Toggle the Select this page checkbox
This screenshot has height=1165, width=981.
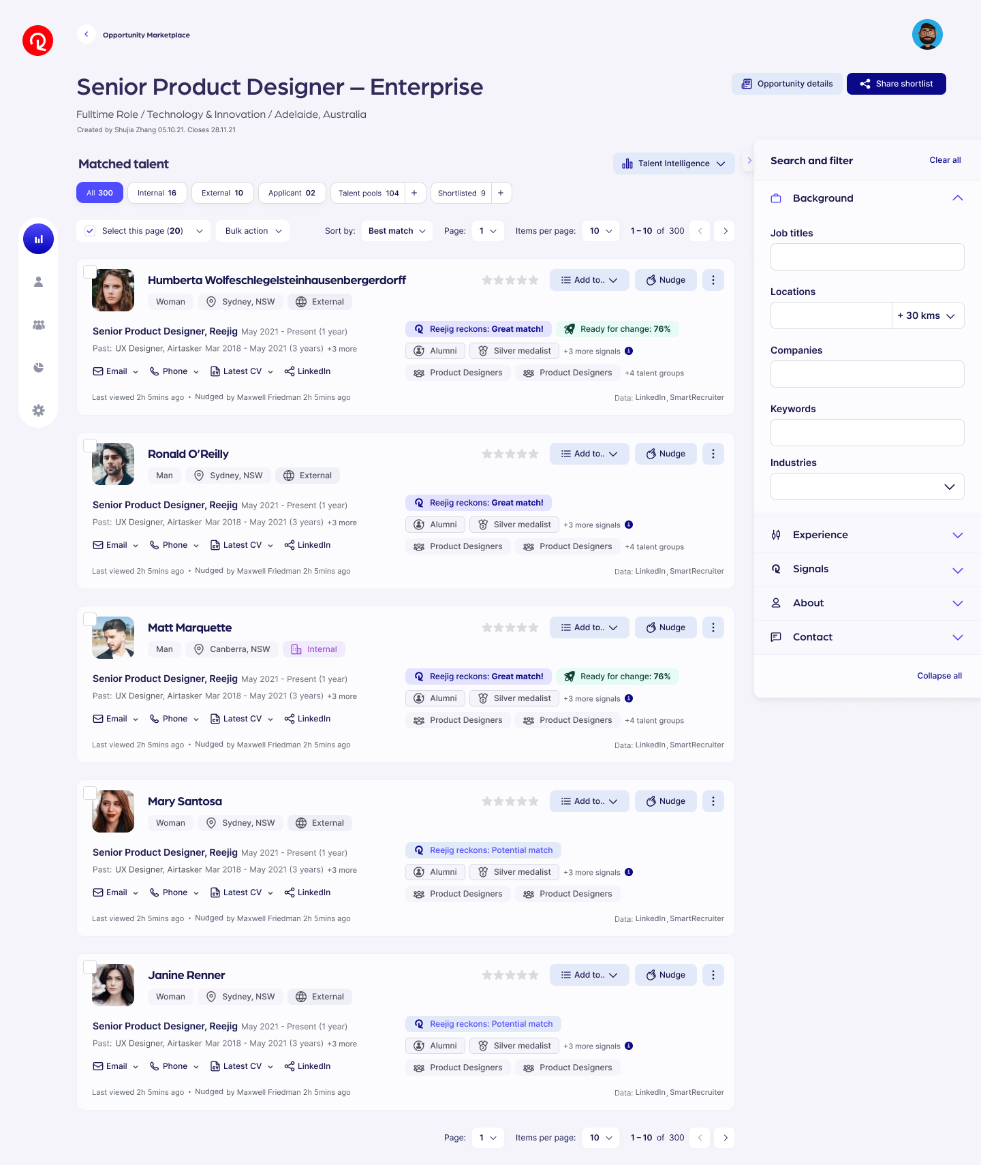click(90, 231)
